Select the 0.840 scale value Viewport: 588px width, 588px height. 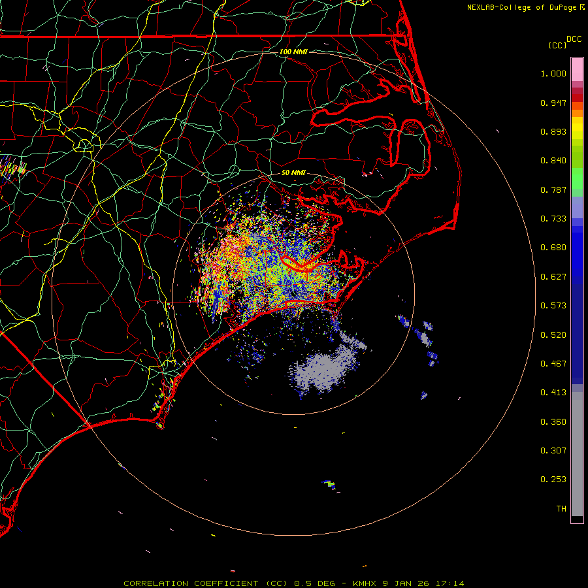pyautogui.click(x=553, y=161)
